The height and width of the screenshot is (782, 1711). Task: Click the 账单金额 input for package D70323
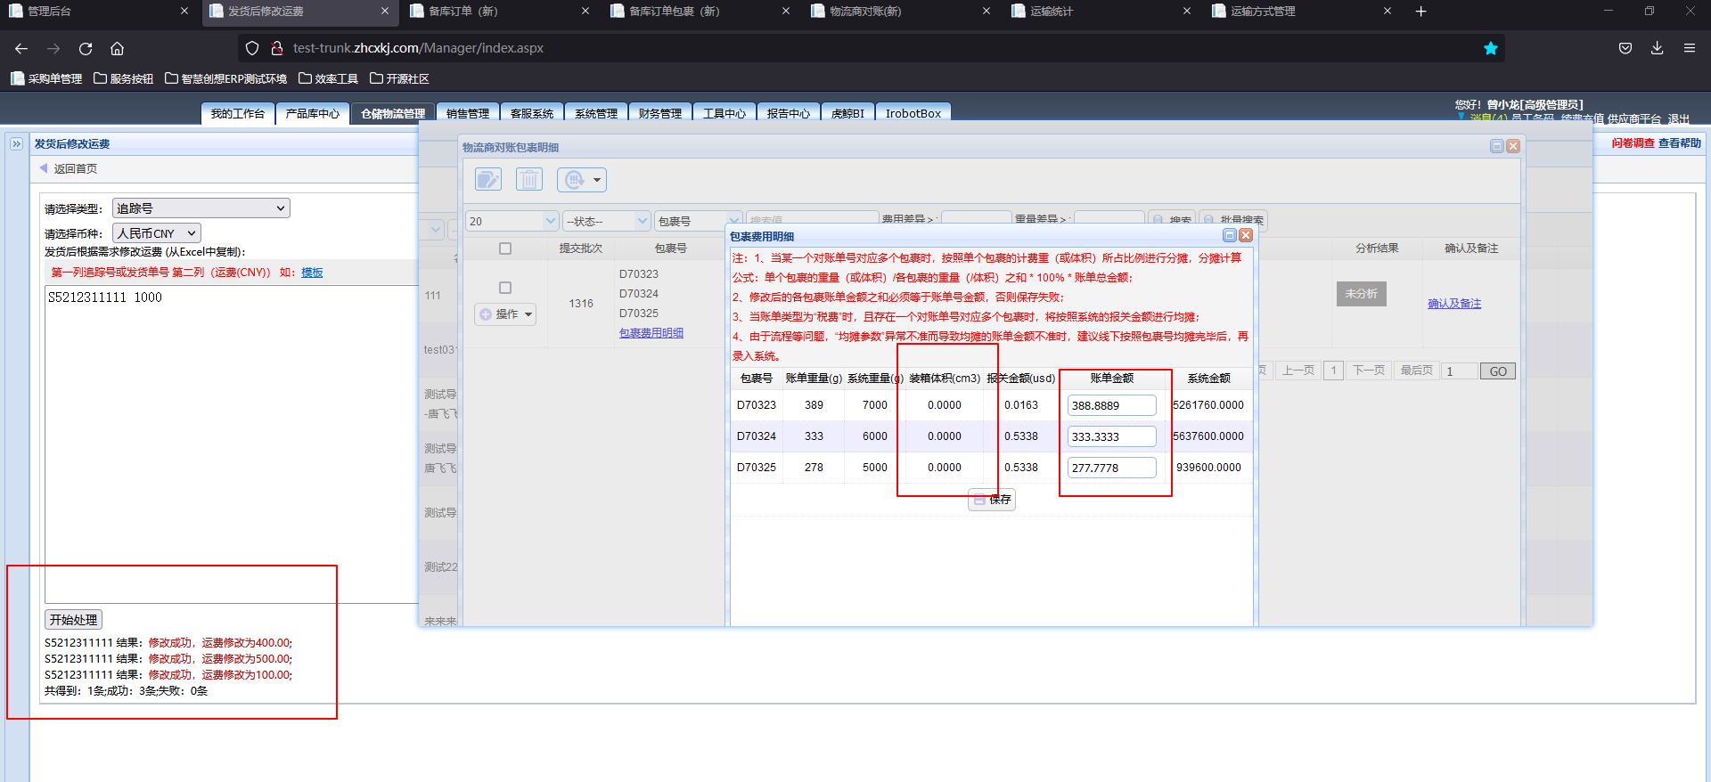pos(1111,405)
